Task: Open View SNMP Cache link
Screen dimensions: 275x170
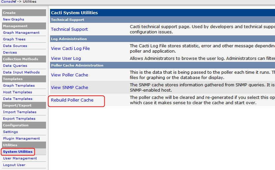Action: [70, 87]
